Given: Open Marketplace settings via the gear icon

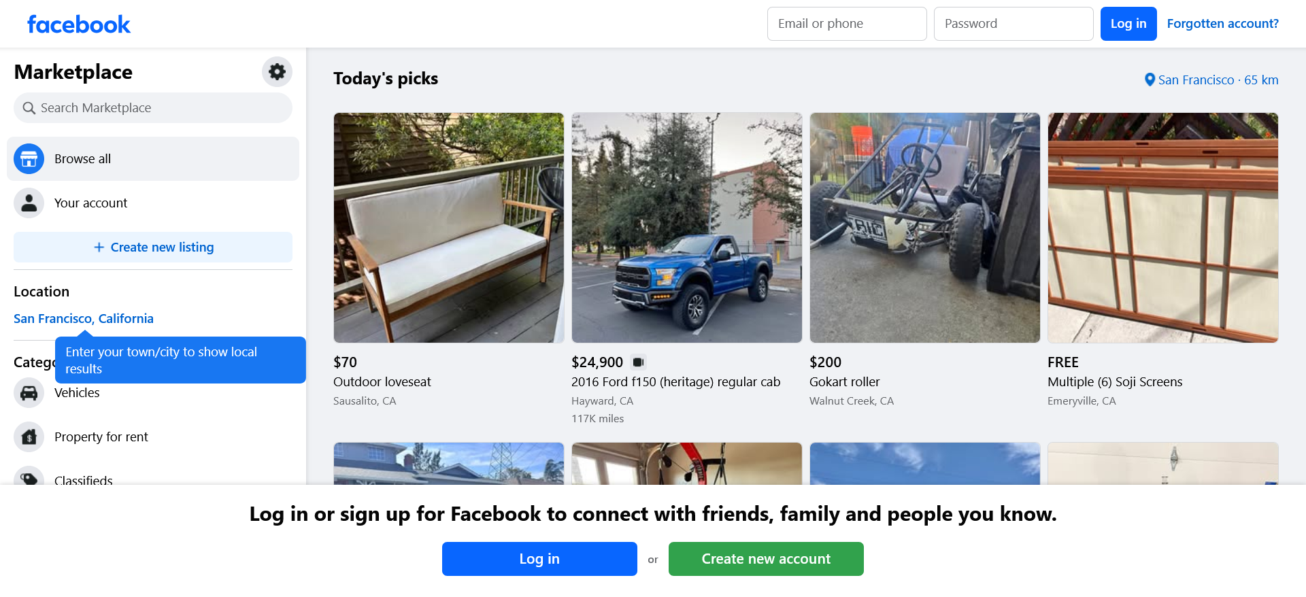Looking at the screenshot, I should pos(277,71).
